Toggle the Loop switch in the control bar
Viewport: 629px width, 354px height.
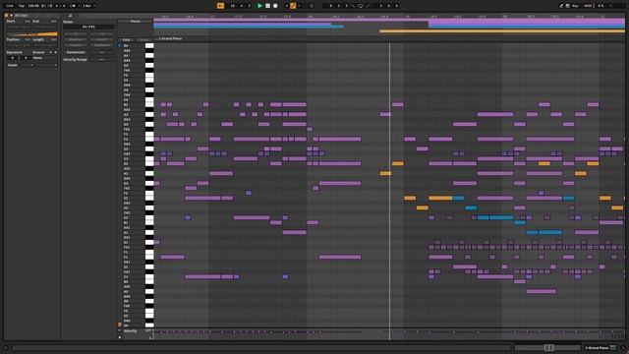click(360, 6)
